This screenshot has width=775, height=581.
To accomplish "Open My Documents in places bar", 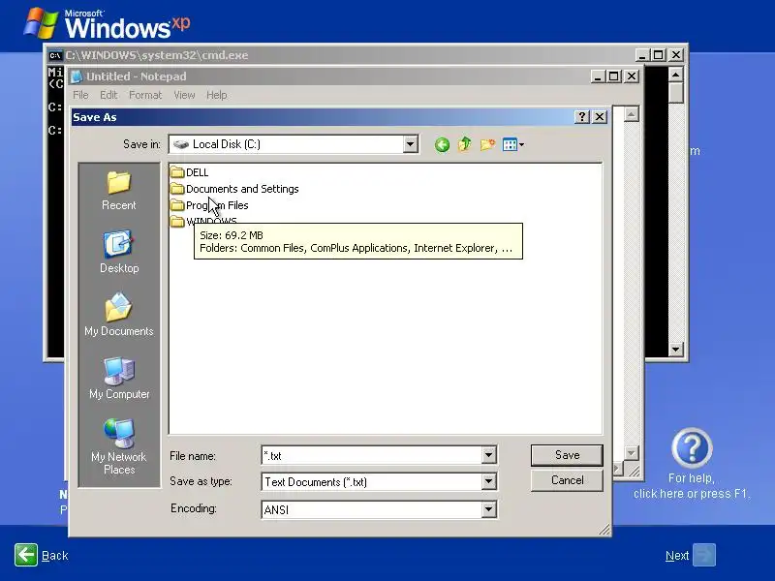I will [118, 315].
